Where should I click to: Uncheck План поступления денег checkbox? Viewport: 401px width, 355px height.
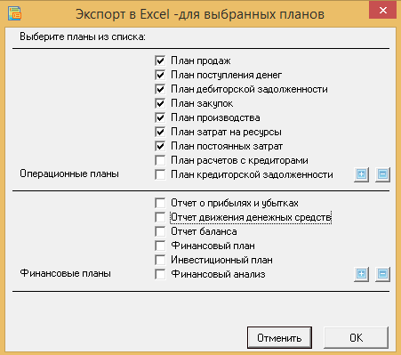tap(160, 75)
